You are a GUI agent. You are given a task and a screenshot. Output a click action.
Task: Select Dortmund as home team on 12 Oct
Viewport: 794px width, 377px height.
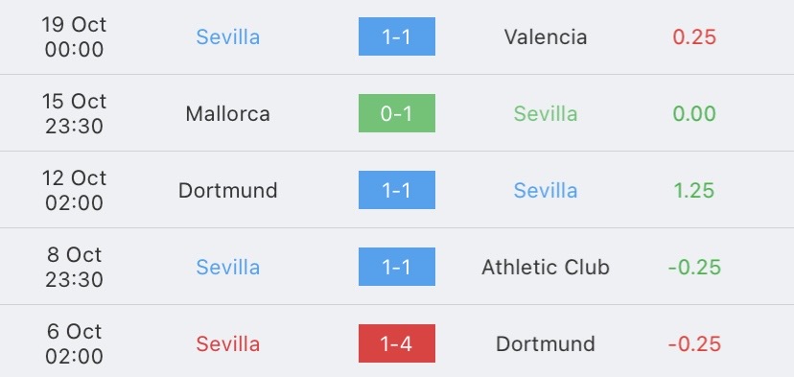point(228,191)
